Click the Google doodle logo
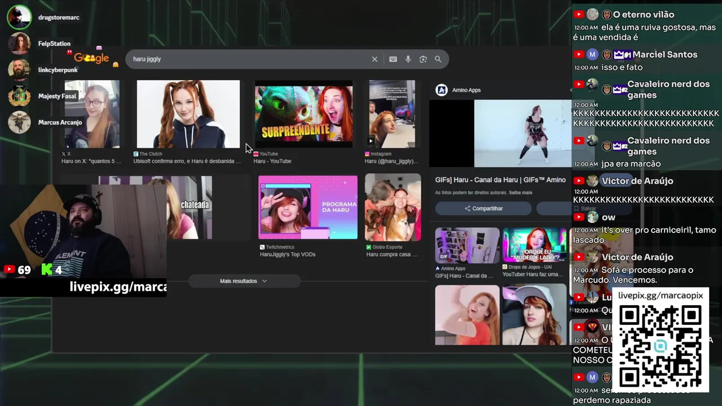This screenshot has height=406, width=722. pyautogui.click(x=93, y=58)
